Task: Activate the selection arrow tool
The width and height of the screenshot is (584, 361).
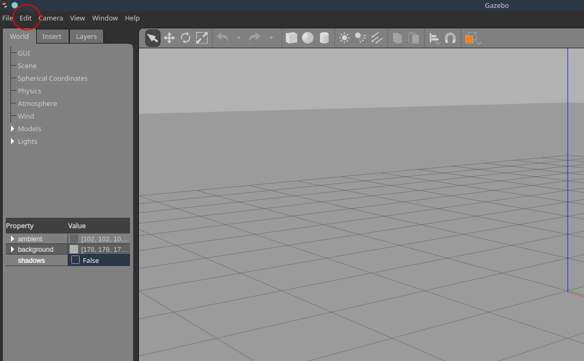Action: tap(153, 38)
